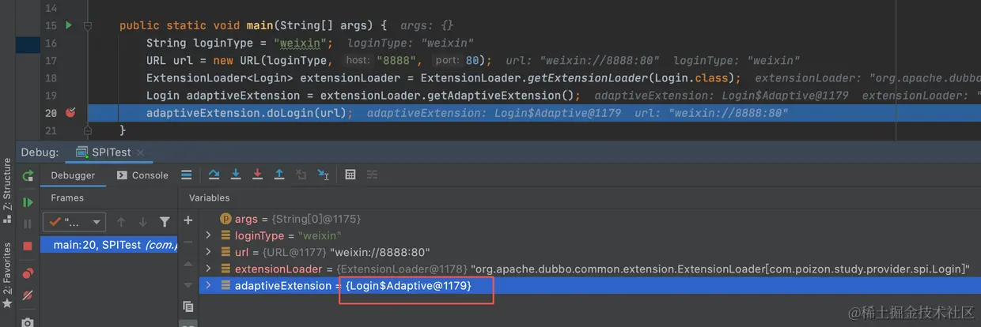This screenshot has width=981, height=327.
Task: Expand the extensionLoader variable node
Action: pos(208,269)
